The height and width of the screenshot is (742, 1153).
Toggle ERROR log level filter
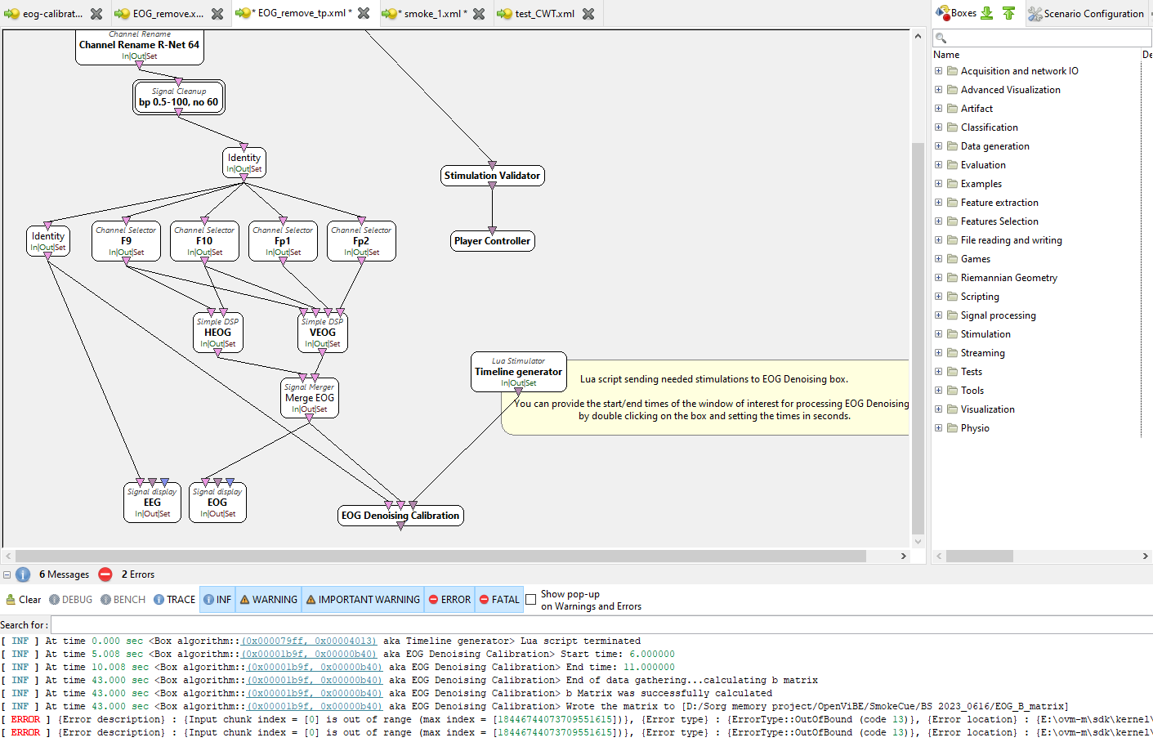tap(449, 600)
